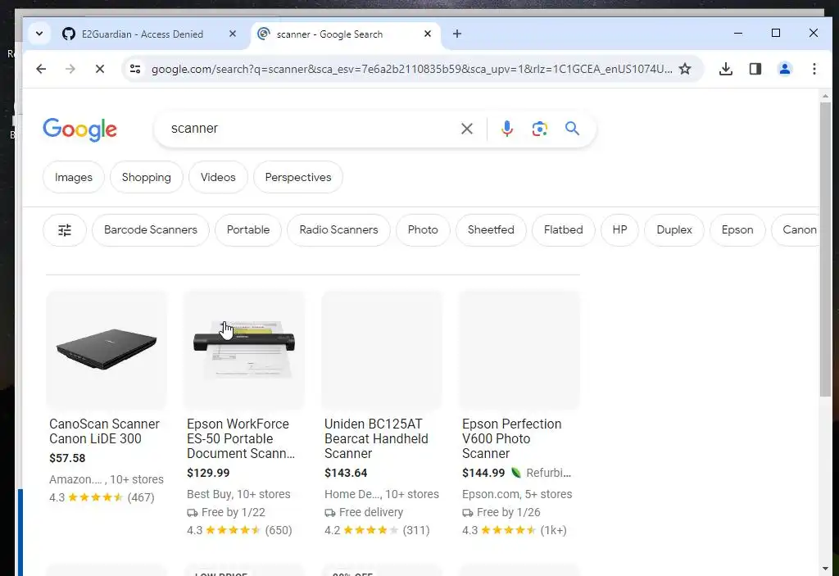Screen dimensions: 839x576
Task: Switch to Videos results
Action: (x=218, y=177)
